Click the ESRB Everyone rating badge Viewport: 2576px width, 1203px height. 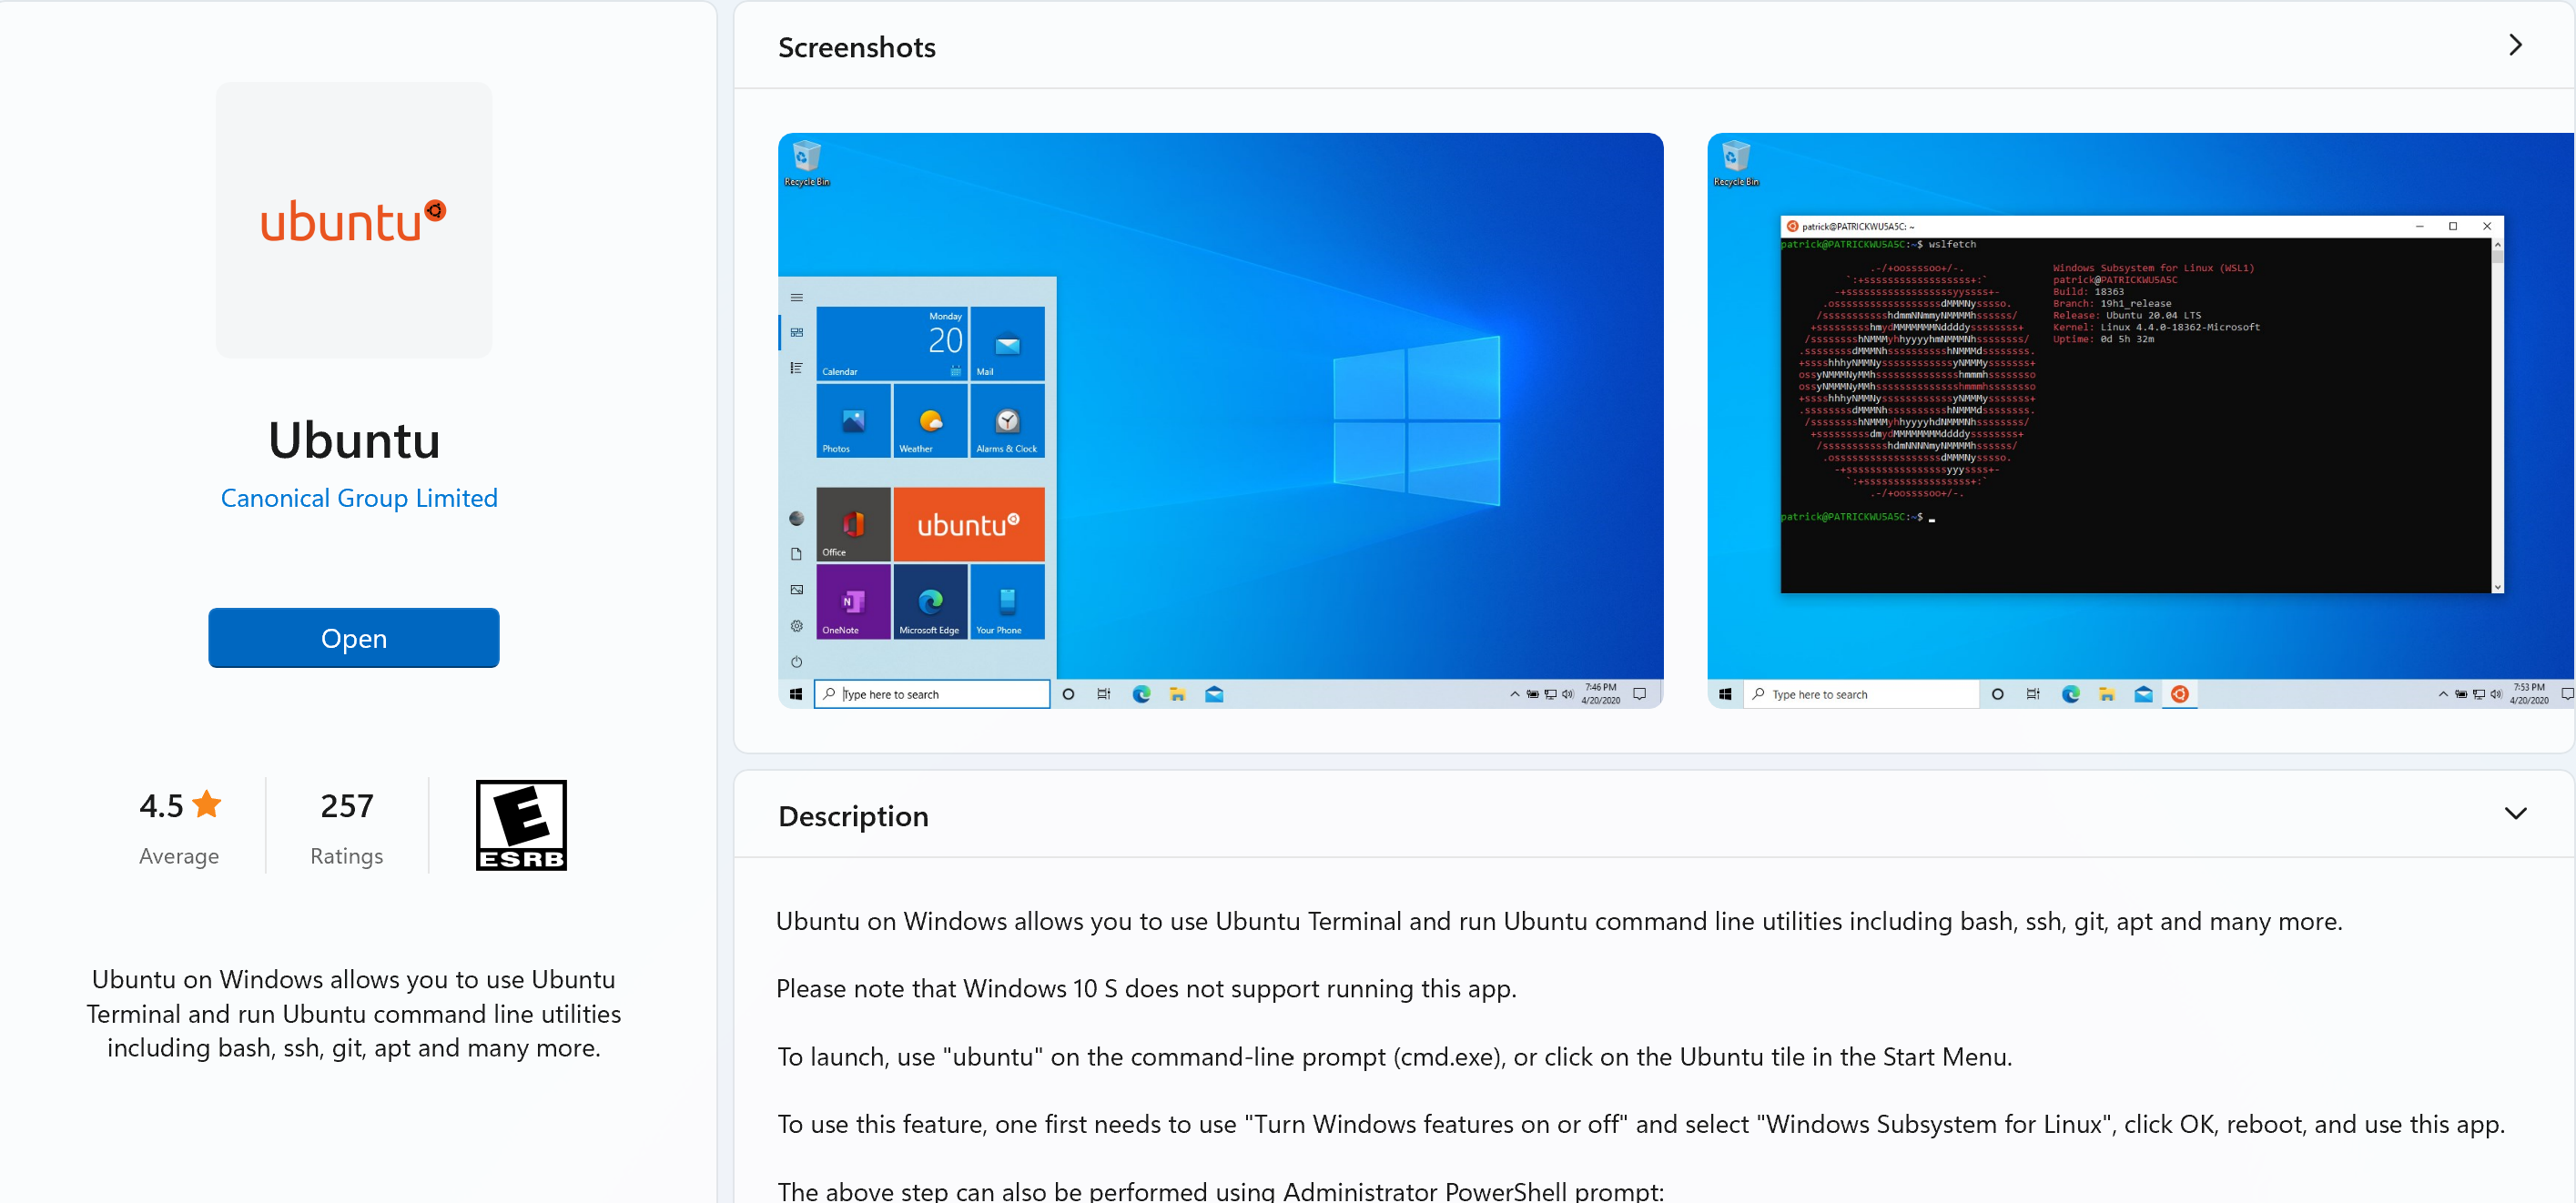(521, 825)
